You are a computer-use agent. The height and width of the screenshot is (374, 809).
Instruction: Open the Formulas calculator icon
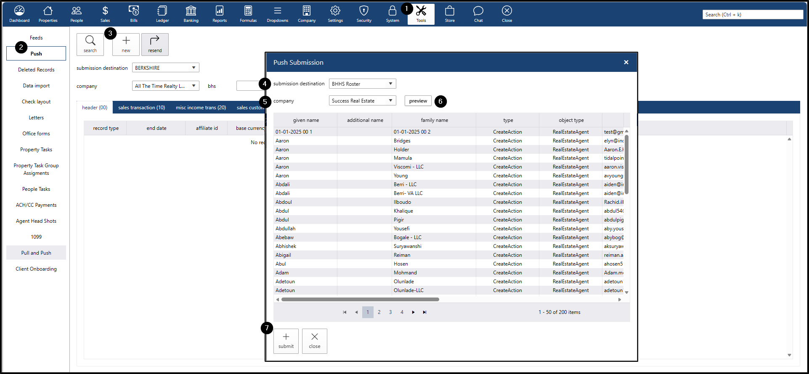(248, 14)
